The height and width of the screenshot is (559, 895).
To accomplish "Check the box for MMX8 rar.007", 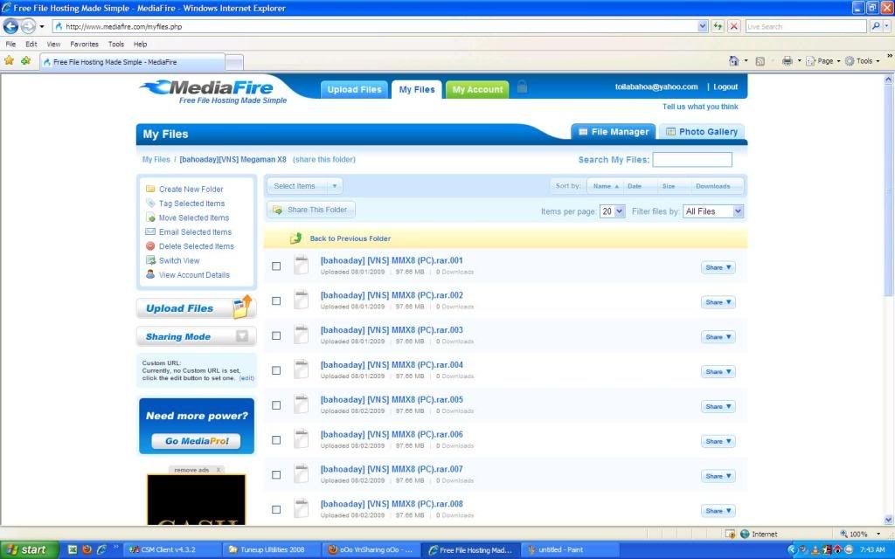I will point(276,474).
